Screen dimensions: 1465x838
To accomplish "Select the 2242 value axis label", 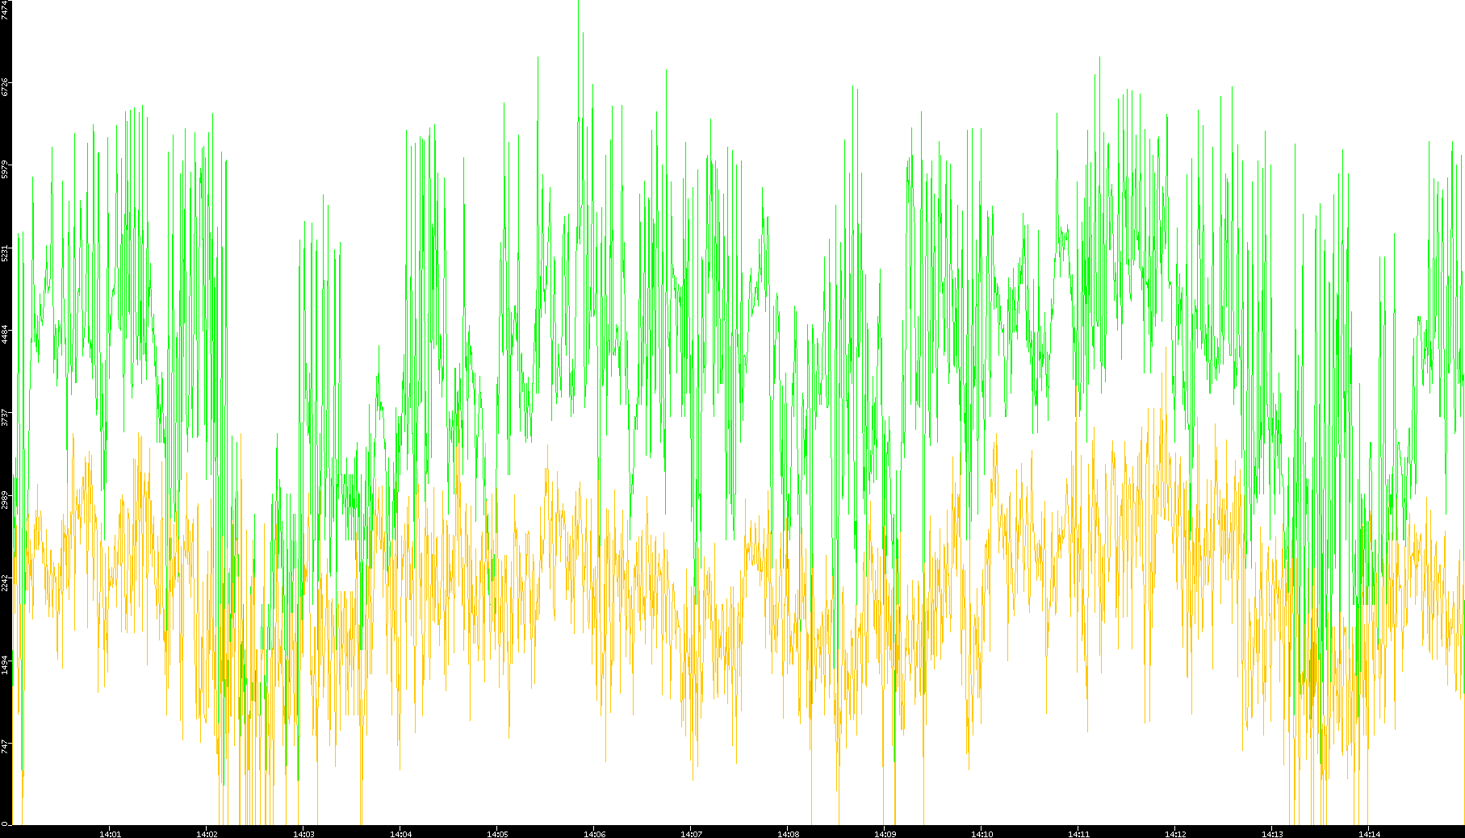I will pos(6,583).
